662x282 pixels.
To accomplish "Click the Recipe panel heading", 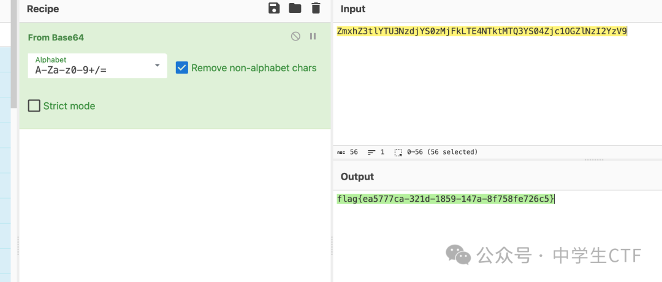I will click(43, 9).
